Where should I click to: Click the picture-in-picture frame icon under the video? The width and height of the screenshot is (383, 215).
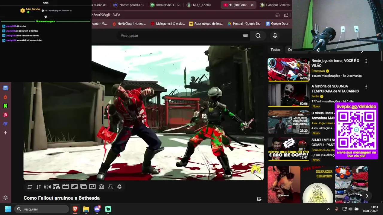click(75, 187)
